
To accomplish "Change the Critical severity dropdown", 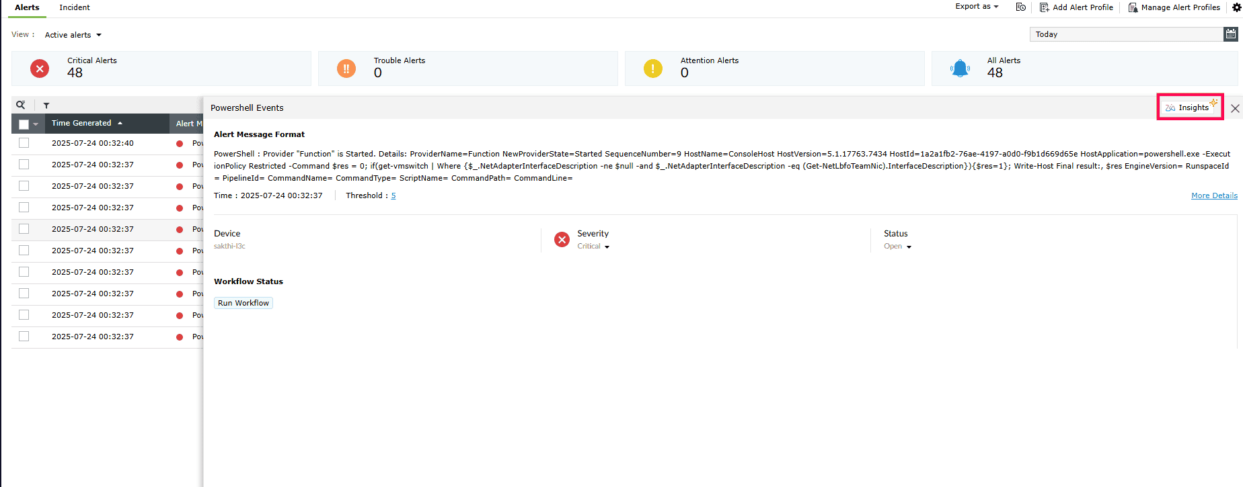I will [593, 247].
